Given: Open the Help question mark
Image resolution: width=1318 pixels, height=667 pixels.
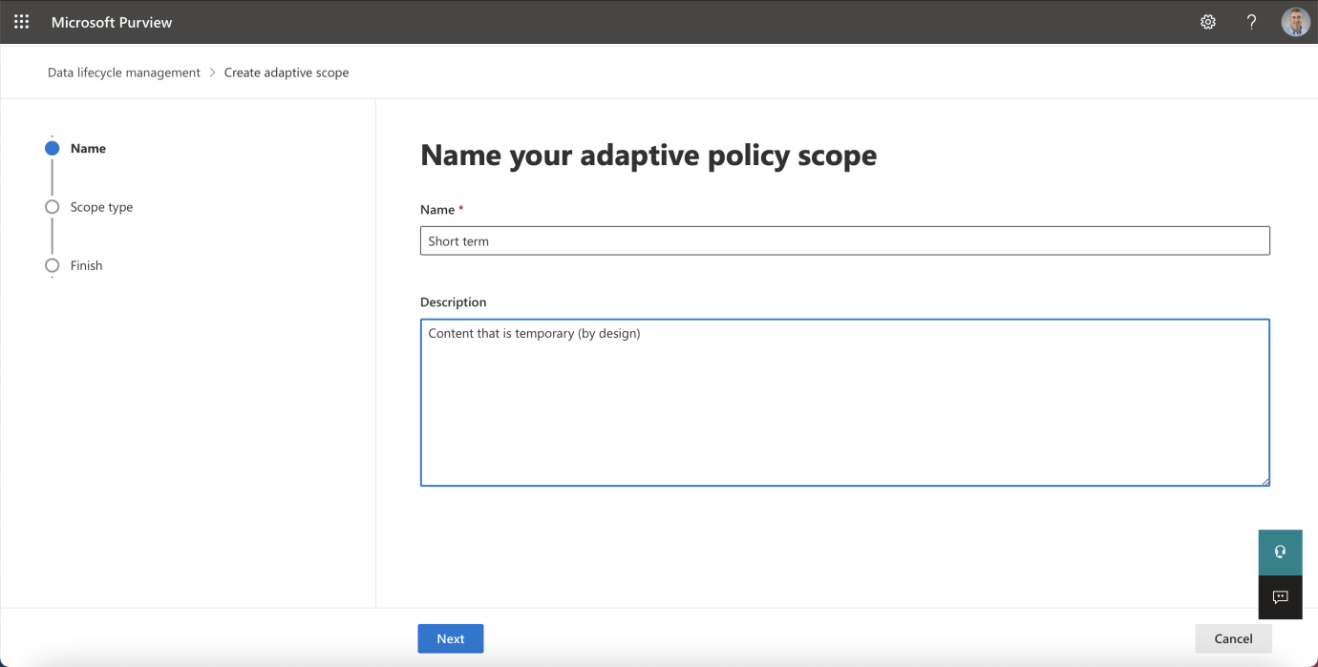Looking at the screenshot, I should [x=1251, y=22].
